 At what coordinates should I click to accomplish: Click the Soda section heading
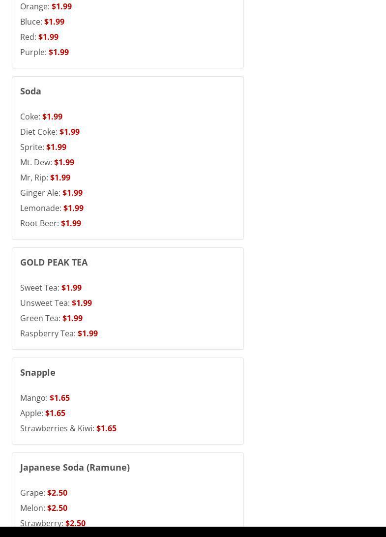(x=30, y=91)
